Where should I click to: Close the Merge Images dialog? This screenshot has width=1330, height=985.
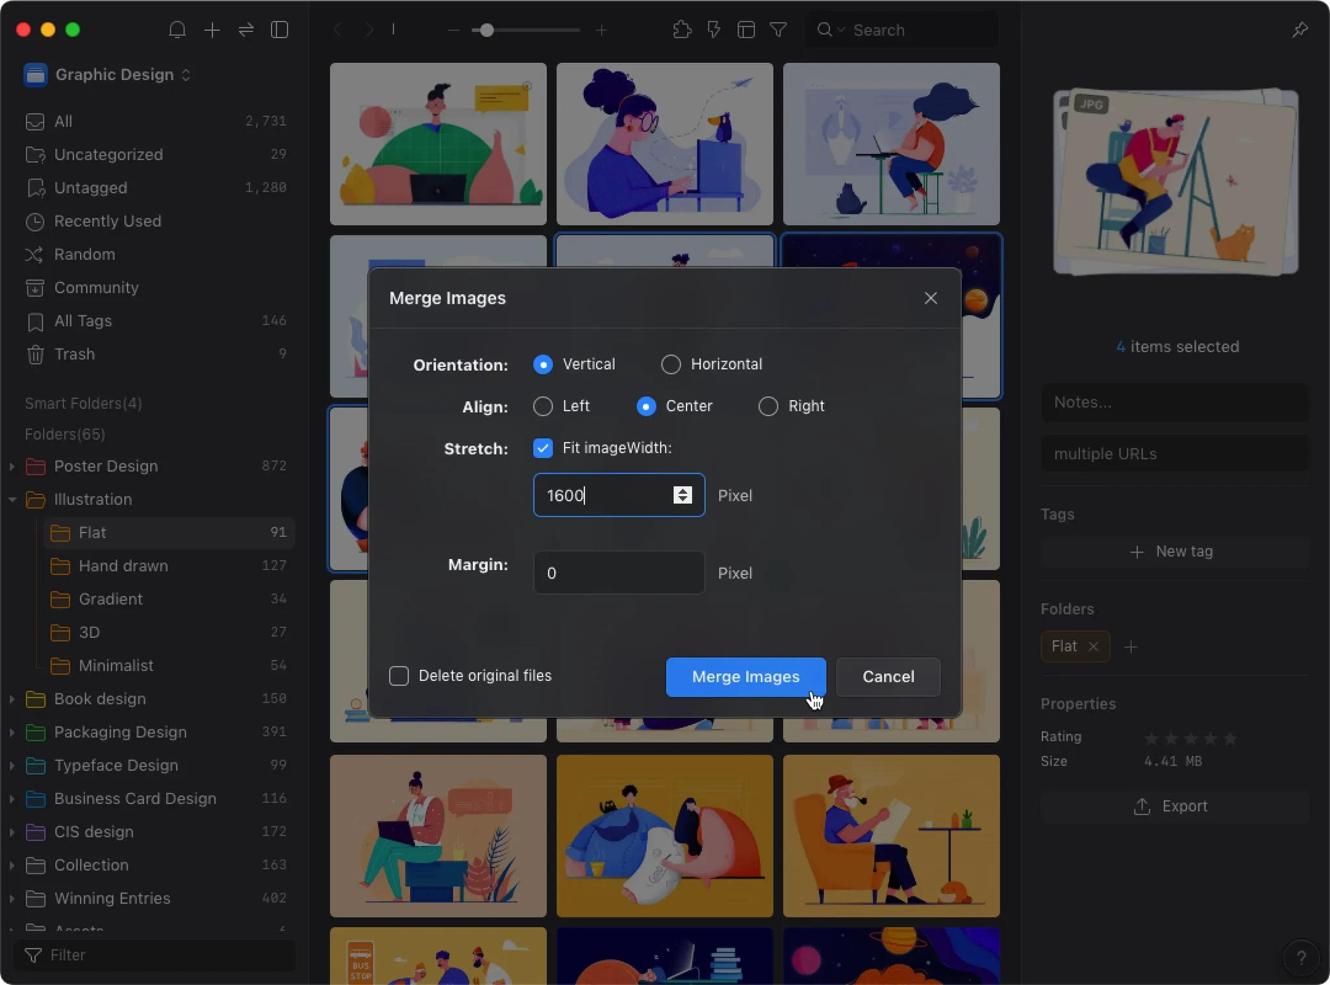click(931, 298)
